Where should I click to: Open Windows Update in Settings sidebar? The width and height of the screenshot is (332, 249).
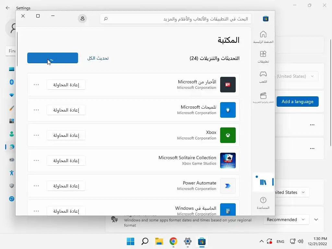(12, 199)
